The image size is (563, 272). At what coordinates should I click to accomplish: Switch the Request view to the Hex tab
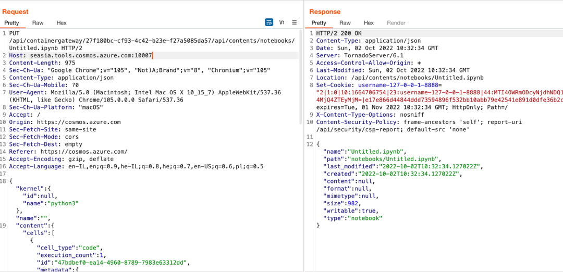62,22
